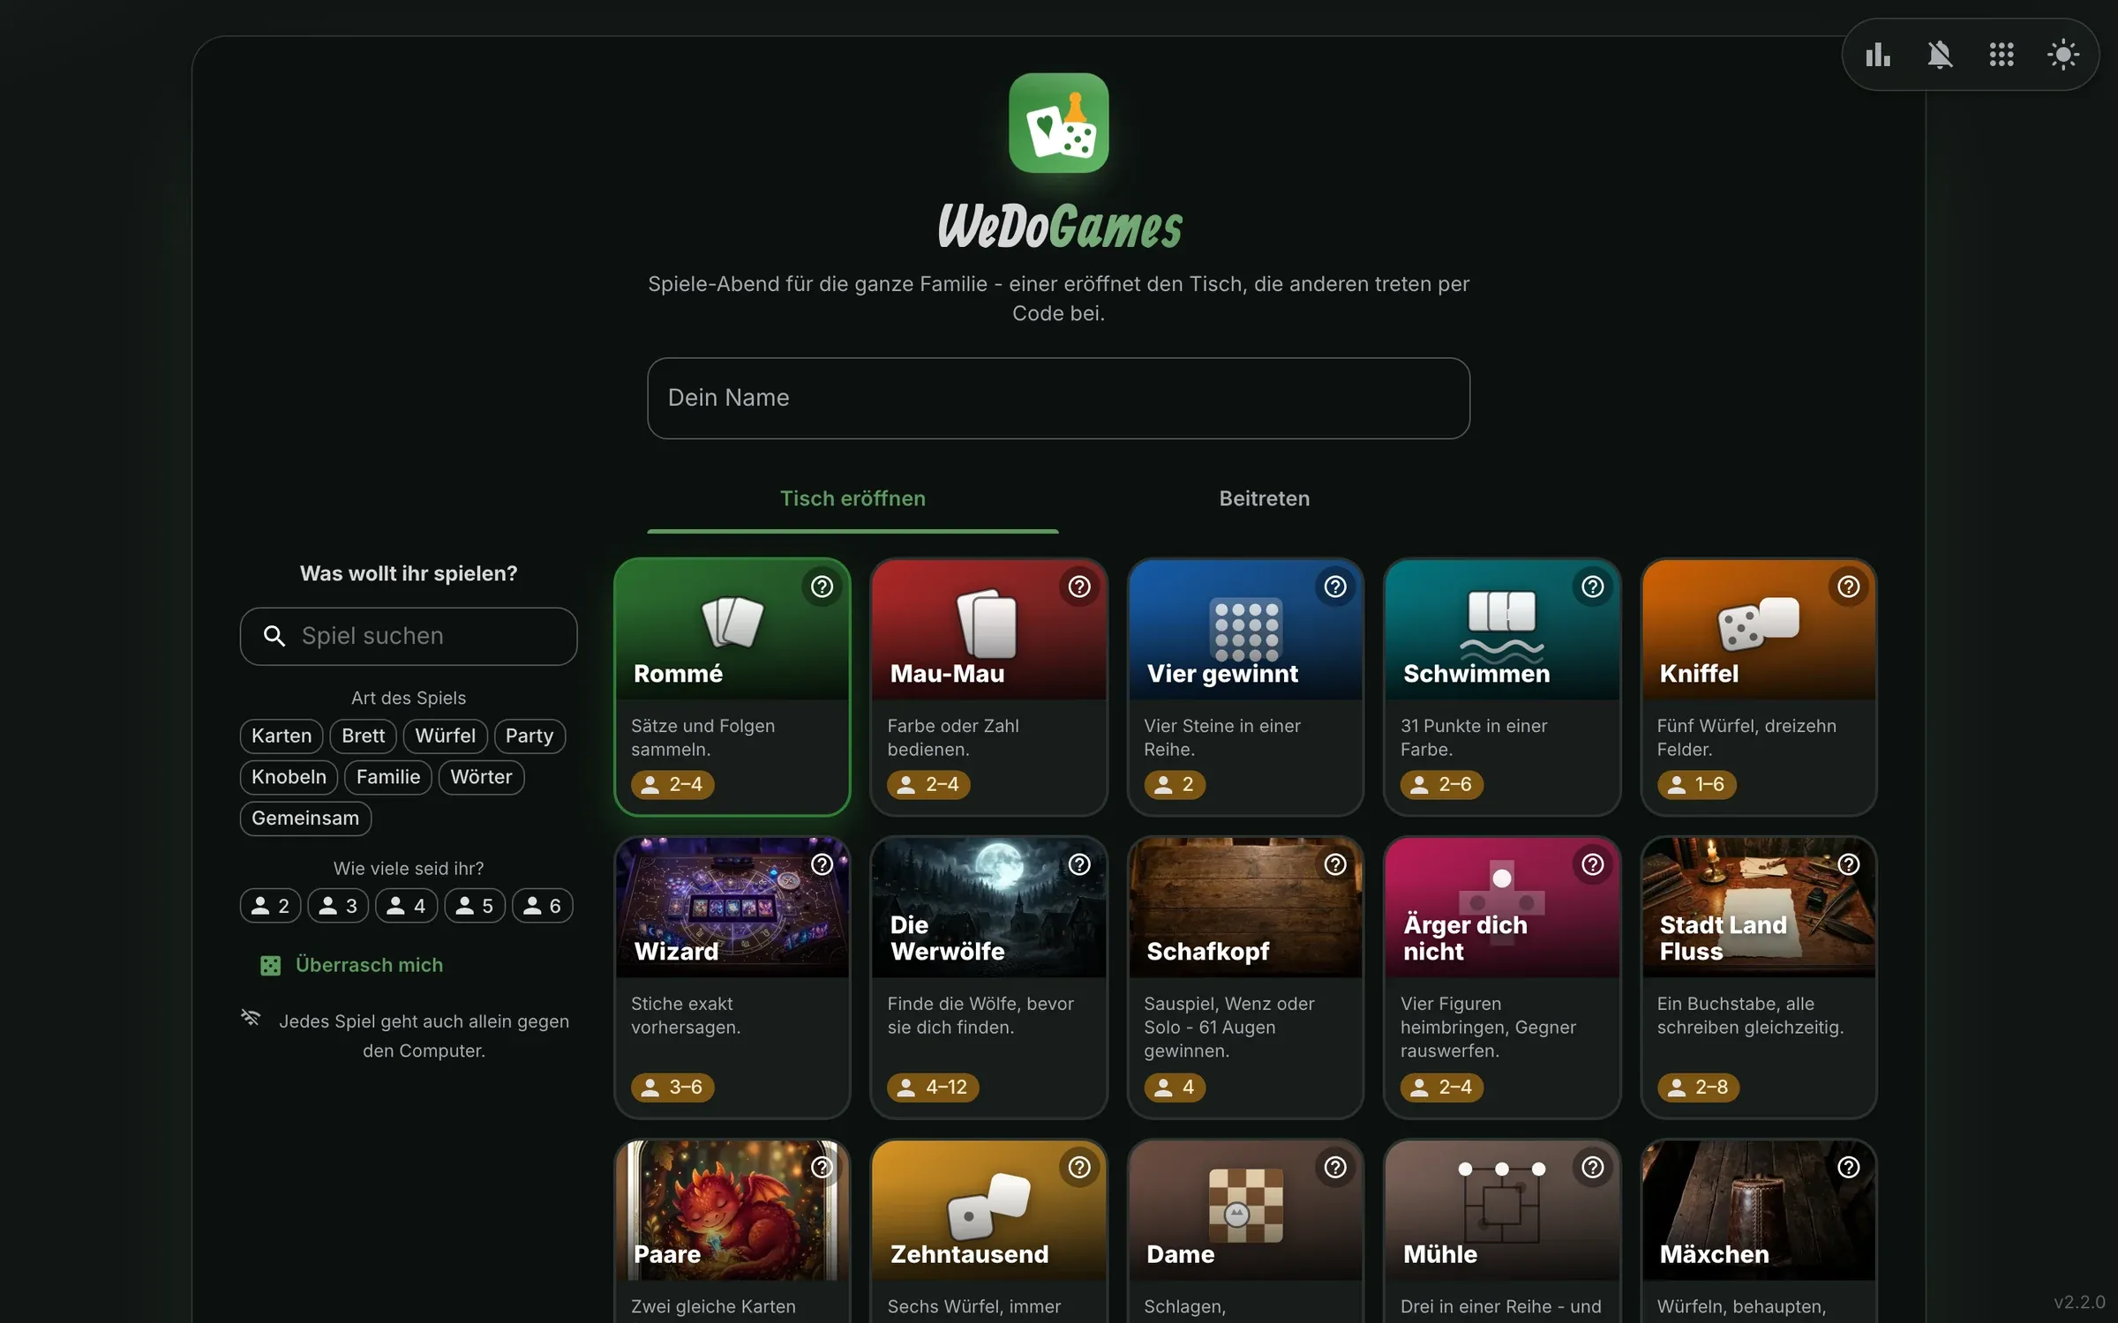Toggle the Knobeln filter chip

[x=289, y=777]
